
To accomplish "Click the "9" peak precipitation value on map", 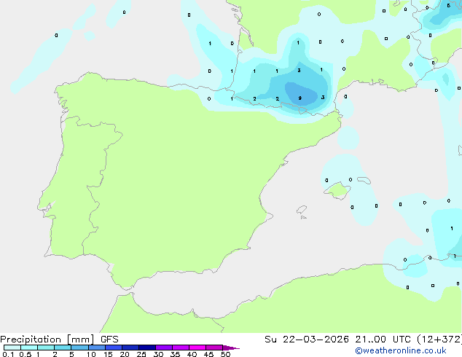I will 299,98.
